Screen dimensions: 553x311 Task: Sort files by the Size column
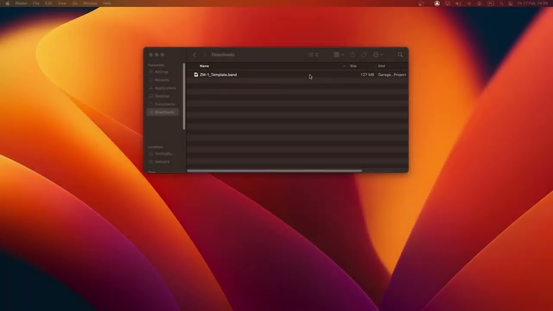click(353, 66)
